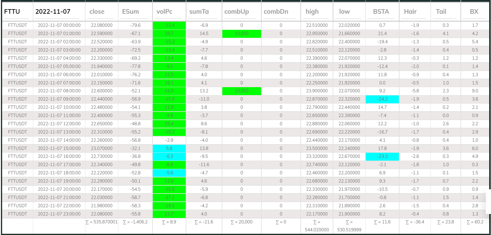Click cyan volPc cell showing 5.8
This screenshot has height=235, width=491.
169,148
